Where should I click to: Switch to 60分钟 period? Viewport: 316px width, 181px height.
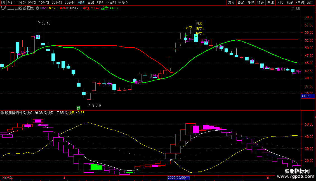click(x=70, y=3)
